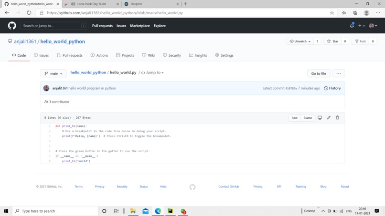Open browser profile icon
The height and width of the screenshot is (216, 385).
point(366,13)
